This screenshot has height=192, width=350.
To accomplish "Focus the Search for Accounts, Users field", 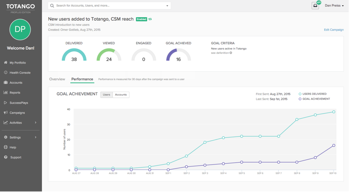I will click(109, 5).
